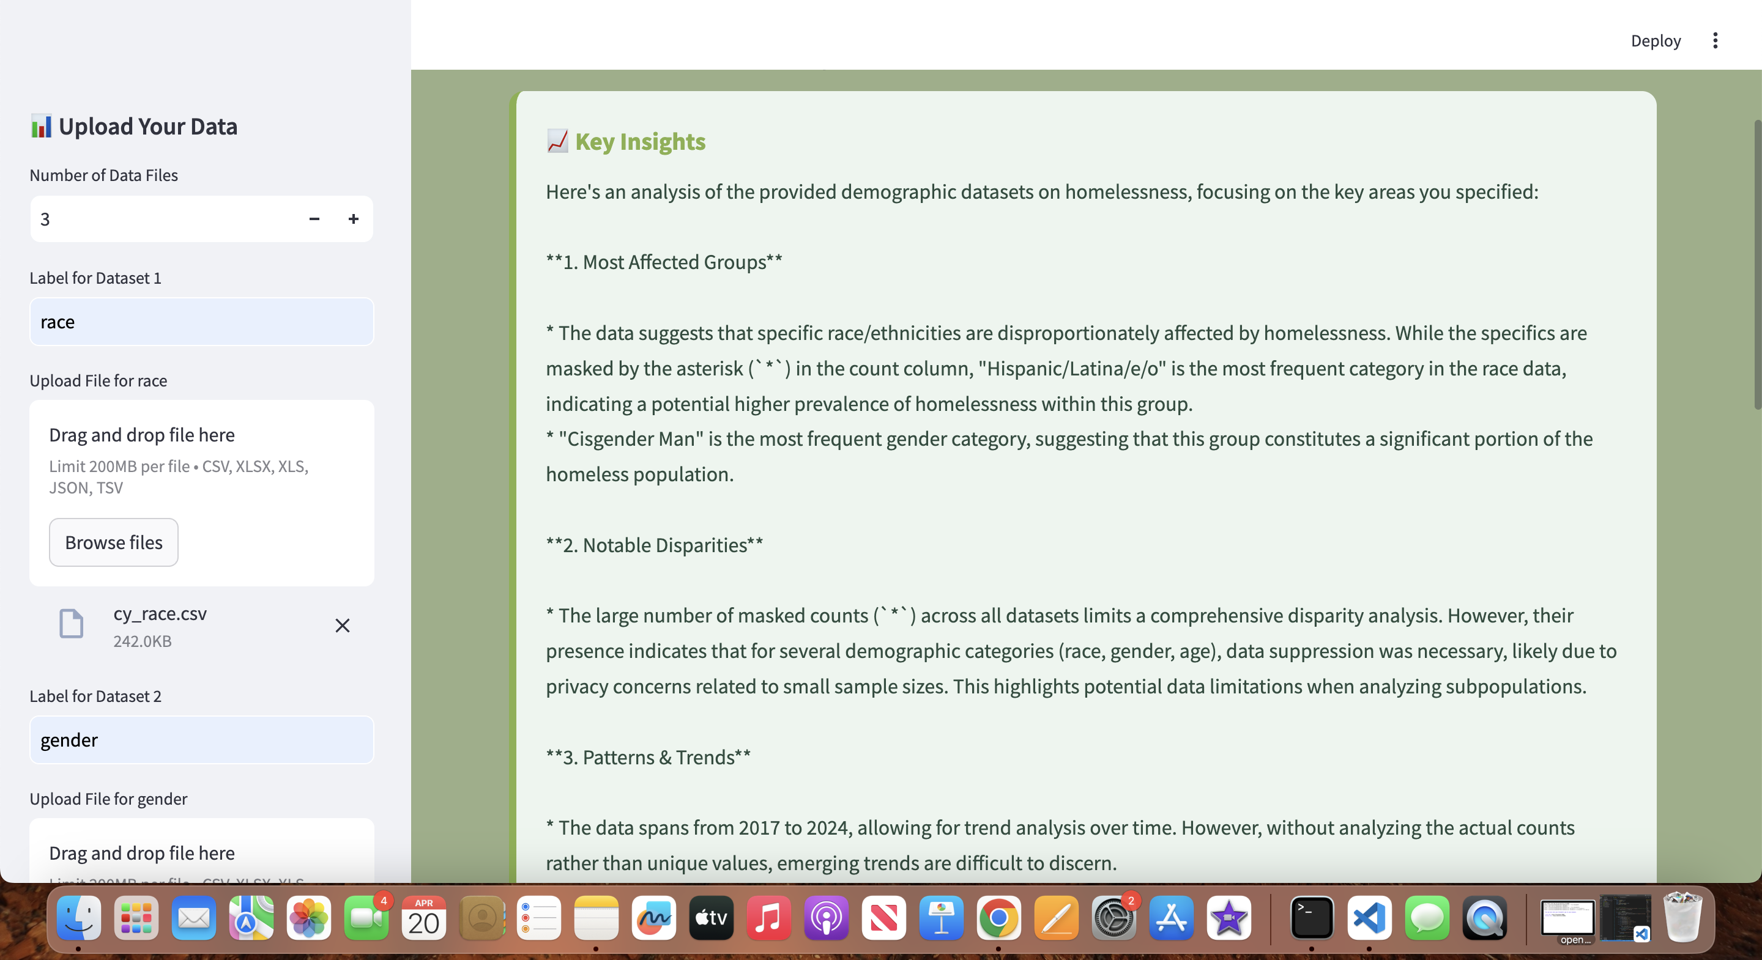Click Browse files for race upload
Screen dimensions: 1762x960
[x=114, y=542]
